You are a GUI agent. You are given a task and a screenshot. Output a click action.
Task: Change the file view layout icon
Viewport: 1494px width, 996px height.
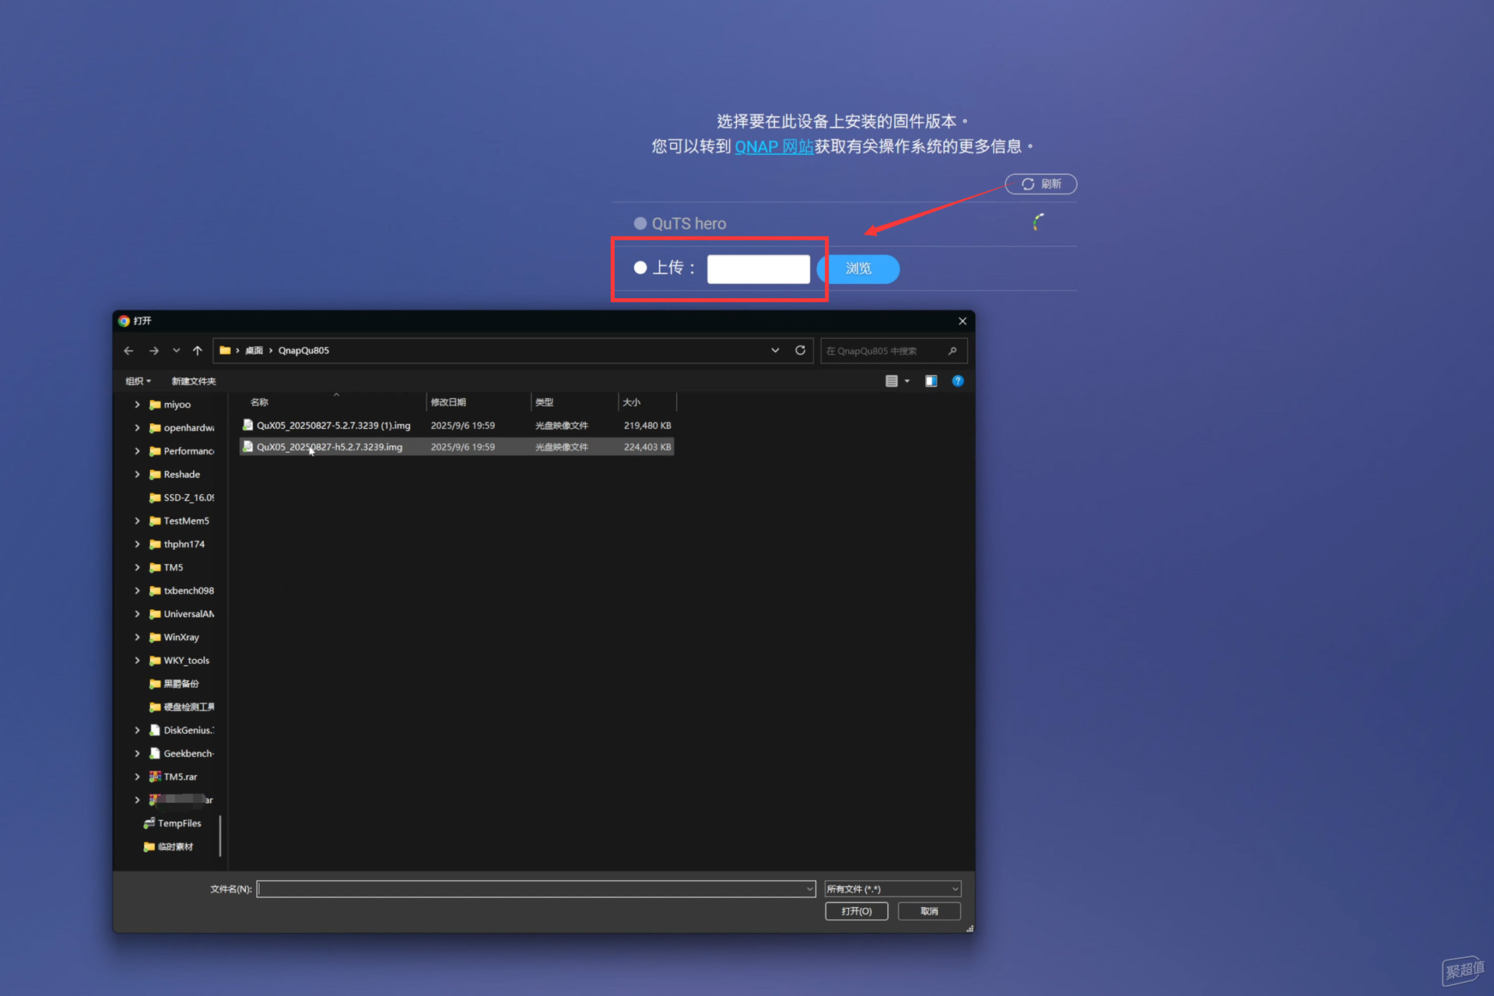(892, 381)
